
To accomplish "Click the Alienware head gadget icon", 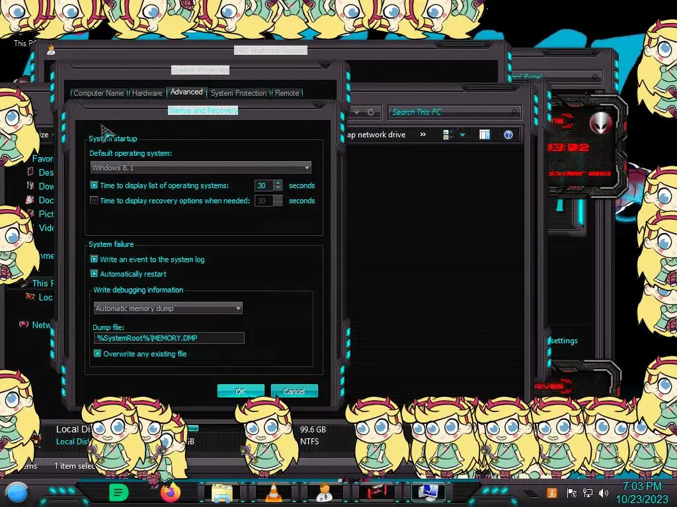I will point(600,123).
